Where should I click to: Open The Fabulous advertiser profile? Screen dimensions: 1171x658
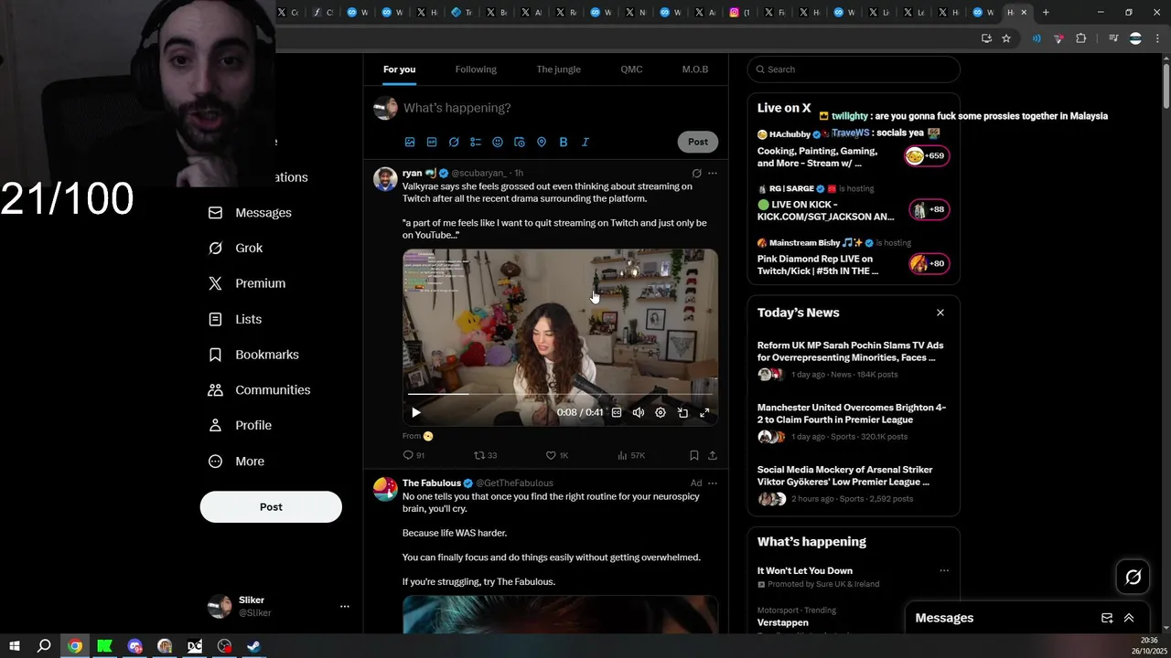pos(432,483)
